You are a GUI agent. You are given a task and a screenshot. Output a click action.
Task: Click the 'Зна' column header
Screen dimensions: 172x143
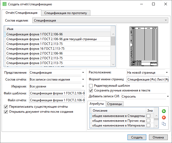(x=150, y=111)
